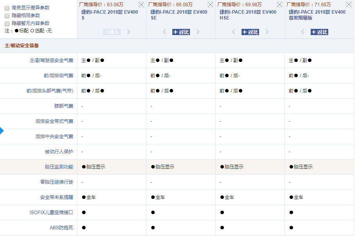Click the ABS防抱死 row label

point(61,227)
